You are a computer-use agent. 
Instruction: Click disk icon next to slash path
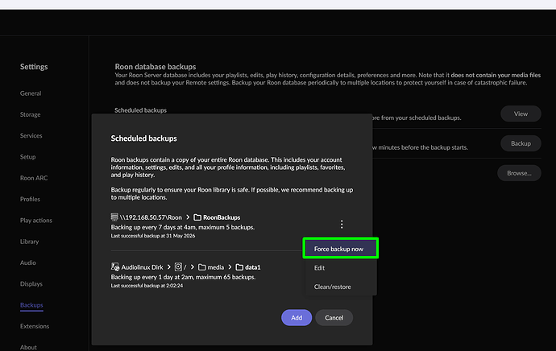click(x=178, y=266)
